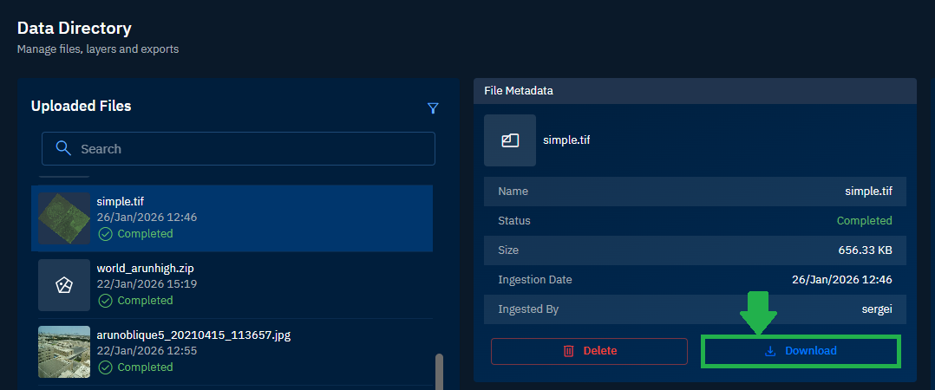Click the Ingestion Date value in metadata
This screenshot has width=935, height=390.
click(842, 280)
